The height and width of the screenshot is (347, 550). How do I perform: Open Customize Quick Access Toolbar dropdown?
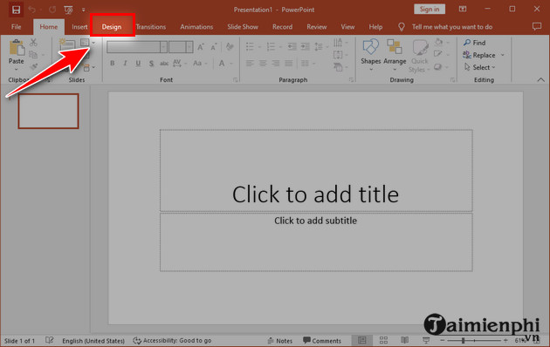pos(84,10)
